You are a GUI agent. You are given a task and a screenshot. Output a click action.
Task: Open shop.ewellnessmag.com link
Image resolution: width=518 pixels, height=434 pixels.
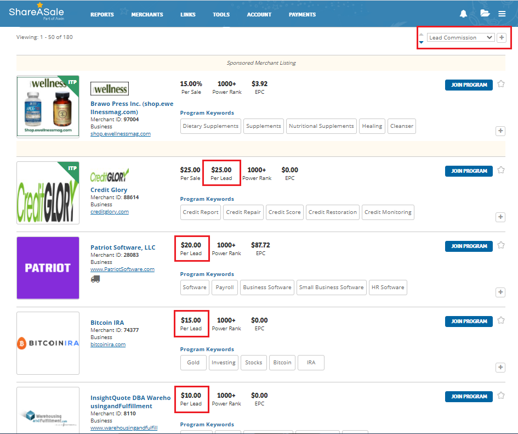121,134
